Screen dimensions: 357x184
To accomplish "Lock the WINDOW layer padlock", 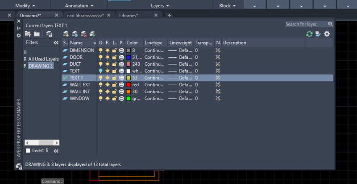I will (115, 99).
